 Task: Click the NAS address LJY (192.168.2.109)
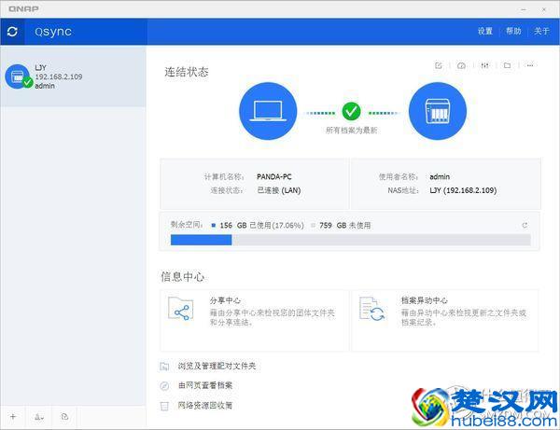pos(463,190)
